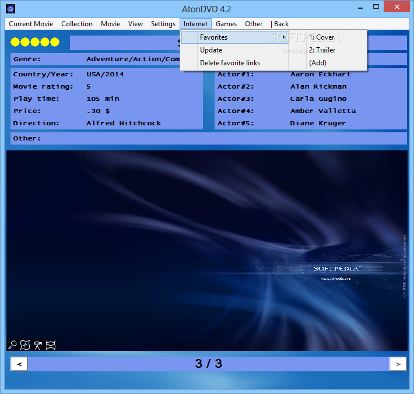Click the Back menu item
Screen dimensions: 414x394
point(281,24)
